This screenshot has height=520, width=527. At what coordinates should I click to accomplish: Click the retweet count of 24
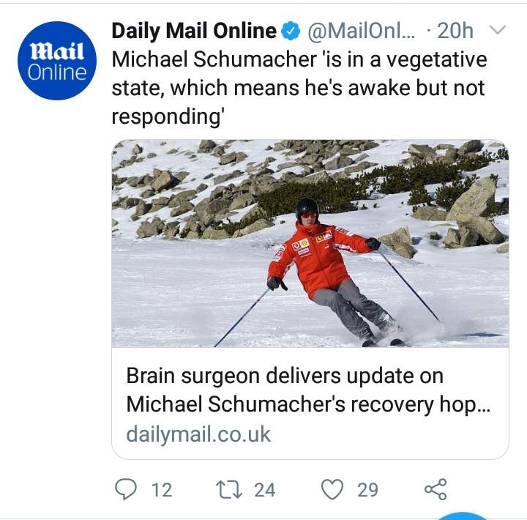point(265,489)
